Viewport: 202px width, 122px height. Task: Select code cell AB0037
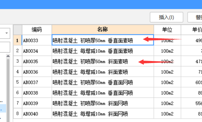point(37,82)
